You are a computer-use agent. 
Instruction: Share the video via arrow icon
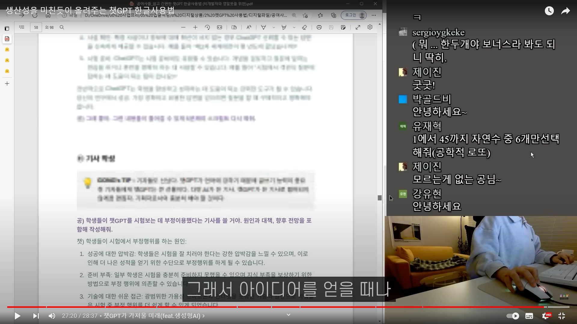pyautogui.click(x=566, y=11)
